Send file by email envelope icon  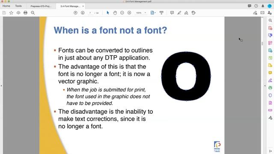pyautogui.click(x=262, y=13)
